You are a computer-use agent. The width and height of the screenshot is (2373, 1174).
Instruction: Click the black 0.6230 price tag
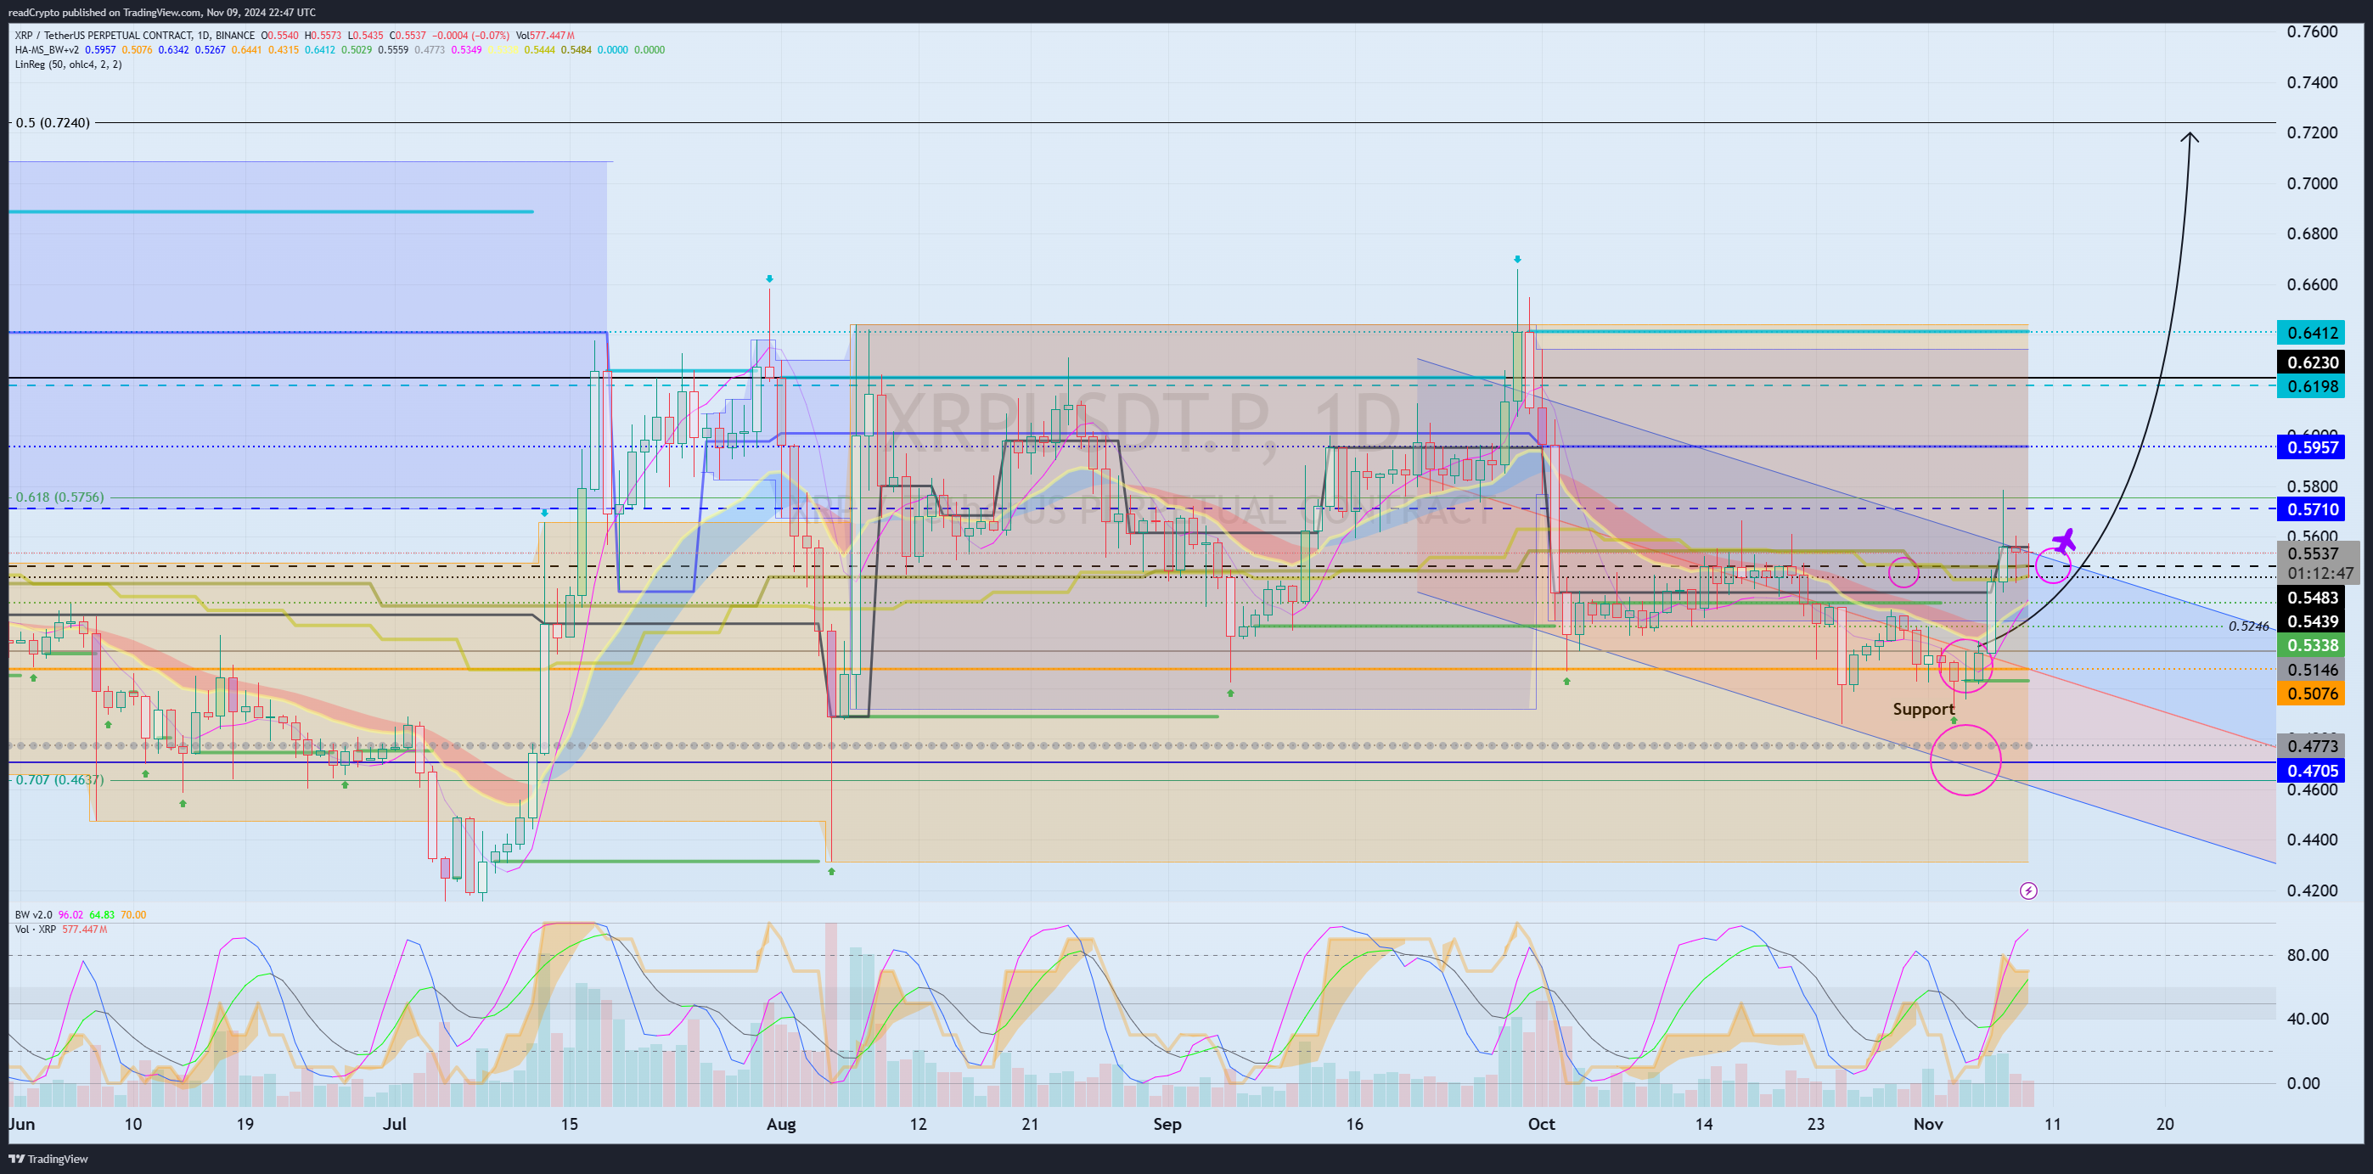point(2312,362)
